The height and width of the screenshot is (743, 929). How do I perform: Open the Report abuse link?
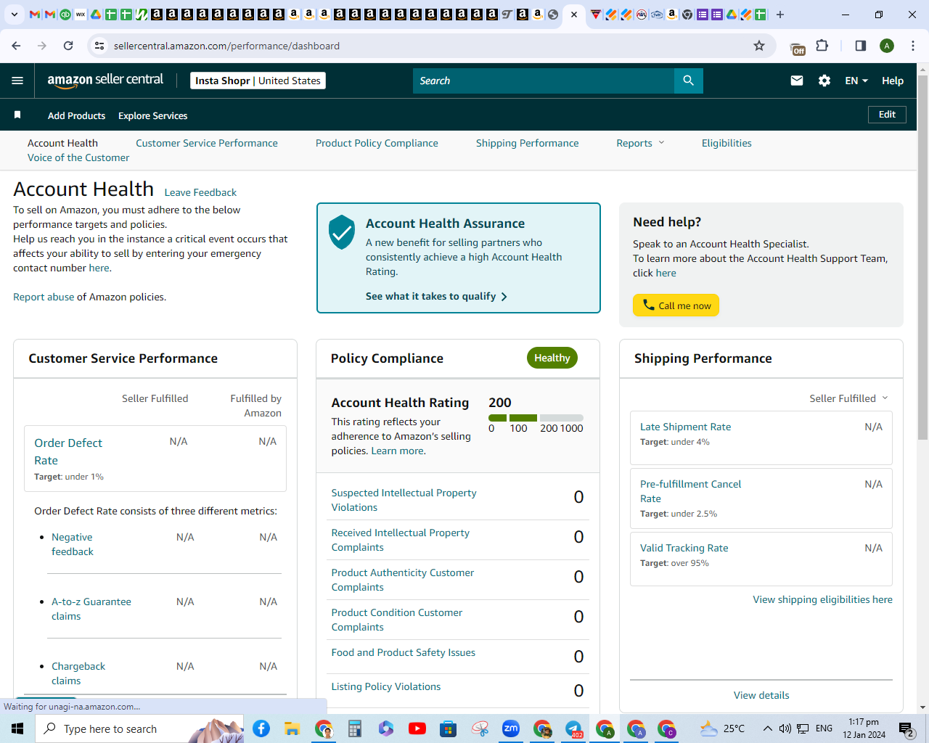tap(44, 297)
